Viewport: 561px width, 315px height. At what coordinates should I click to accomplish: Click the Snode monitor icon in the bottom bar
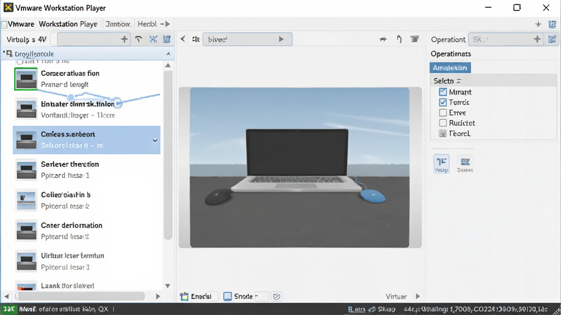227,296
